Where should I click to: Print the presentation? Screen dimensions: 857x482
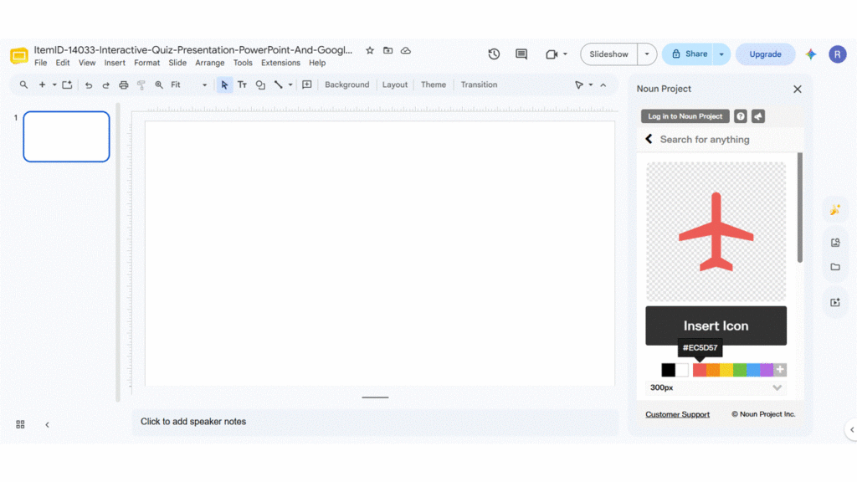[x=124, y=85]
